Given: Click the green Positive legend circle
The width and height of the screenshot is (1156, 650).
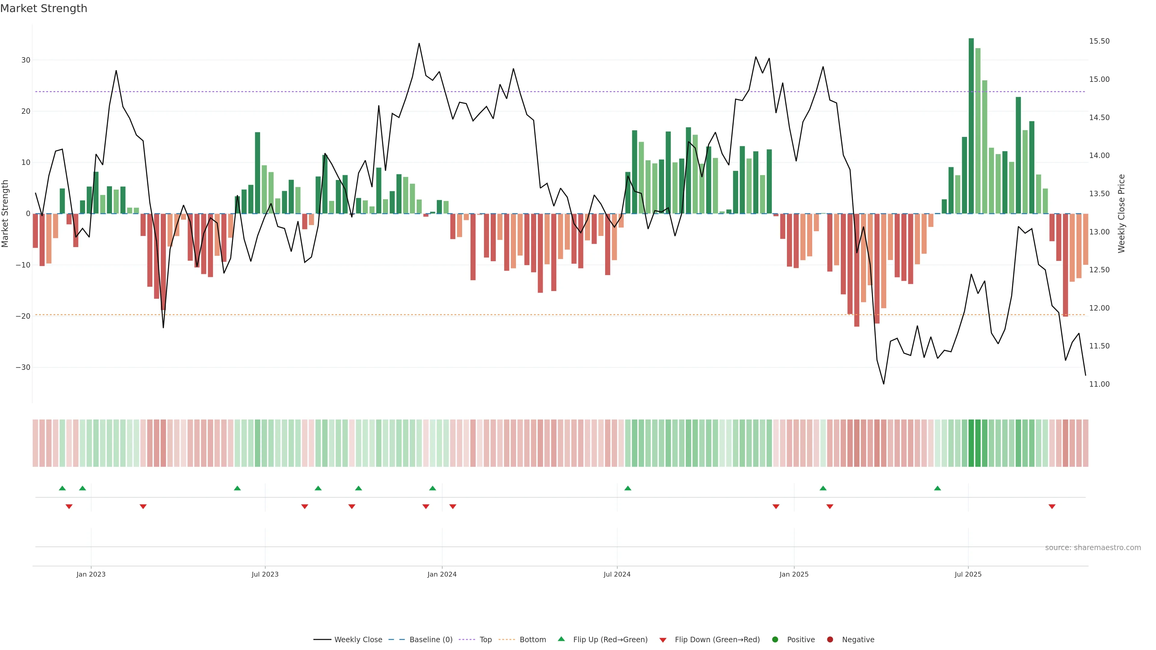Looking at the screenshot, I should coord(775,639).
